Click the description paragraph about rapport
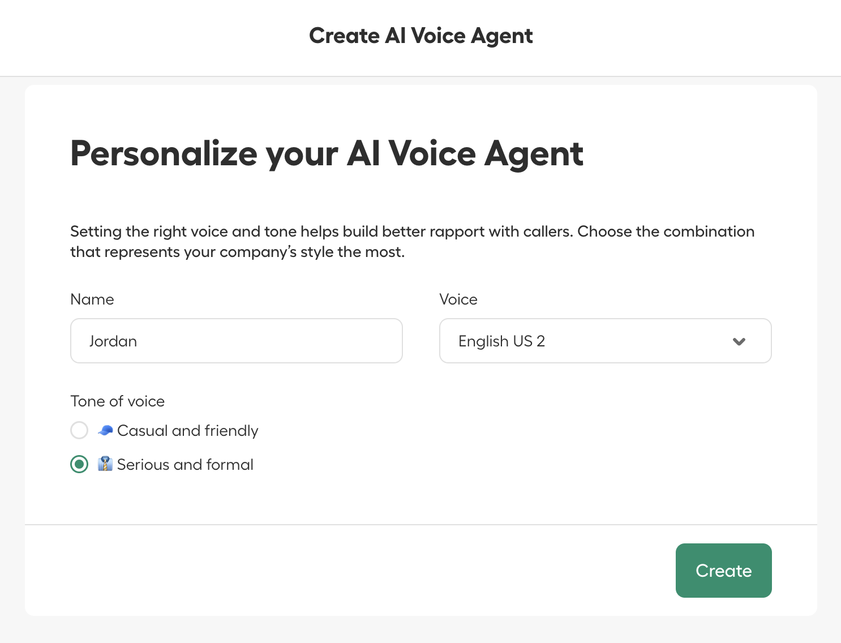Viewport: 841px width, 643px height. pyautogui.click(x=412, y=242)
